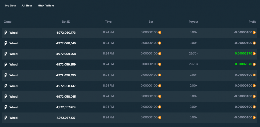Click 0.00000100 bet amount for bet 4,972,058,045

[149, 96]
